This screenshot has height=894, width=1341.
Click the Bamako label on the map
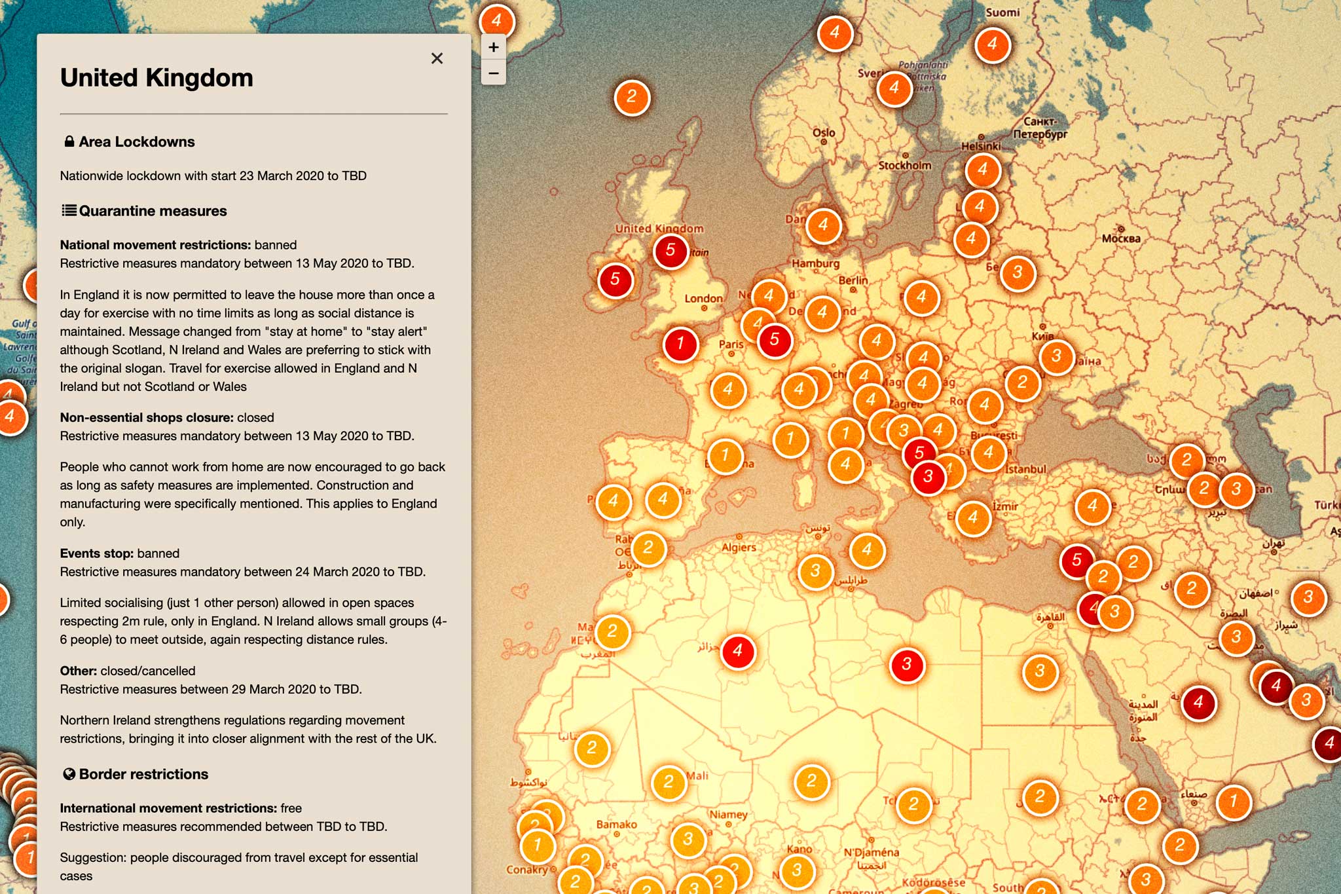616,825
